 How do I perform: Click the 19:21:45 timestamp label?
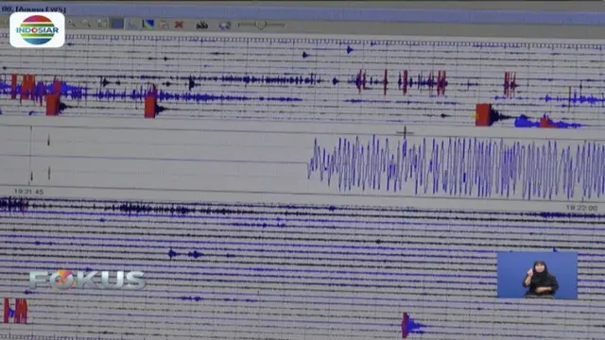[x=28, y=192]
